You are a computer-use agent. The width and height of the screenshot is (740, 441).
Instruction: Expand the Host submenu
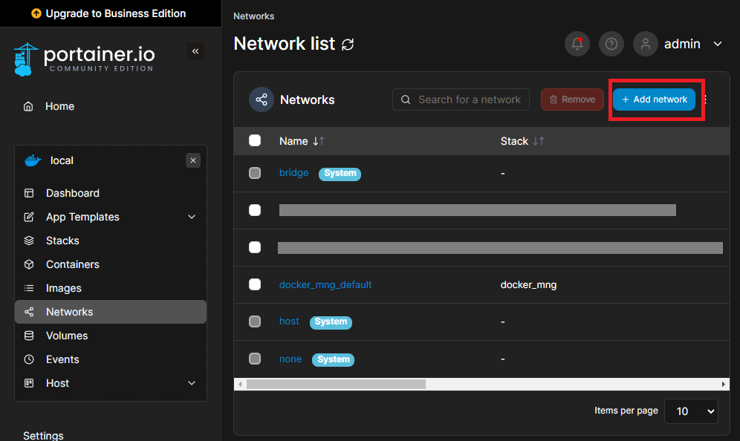point(191,383)
